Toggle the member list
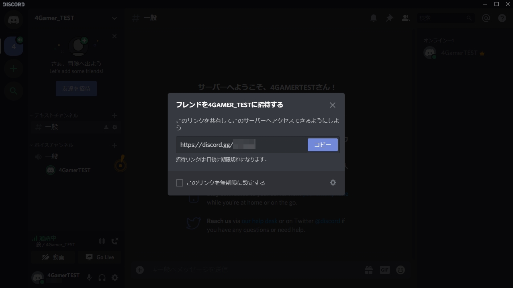 [x=406, y=18]
